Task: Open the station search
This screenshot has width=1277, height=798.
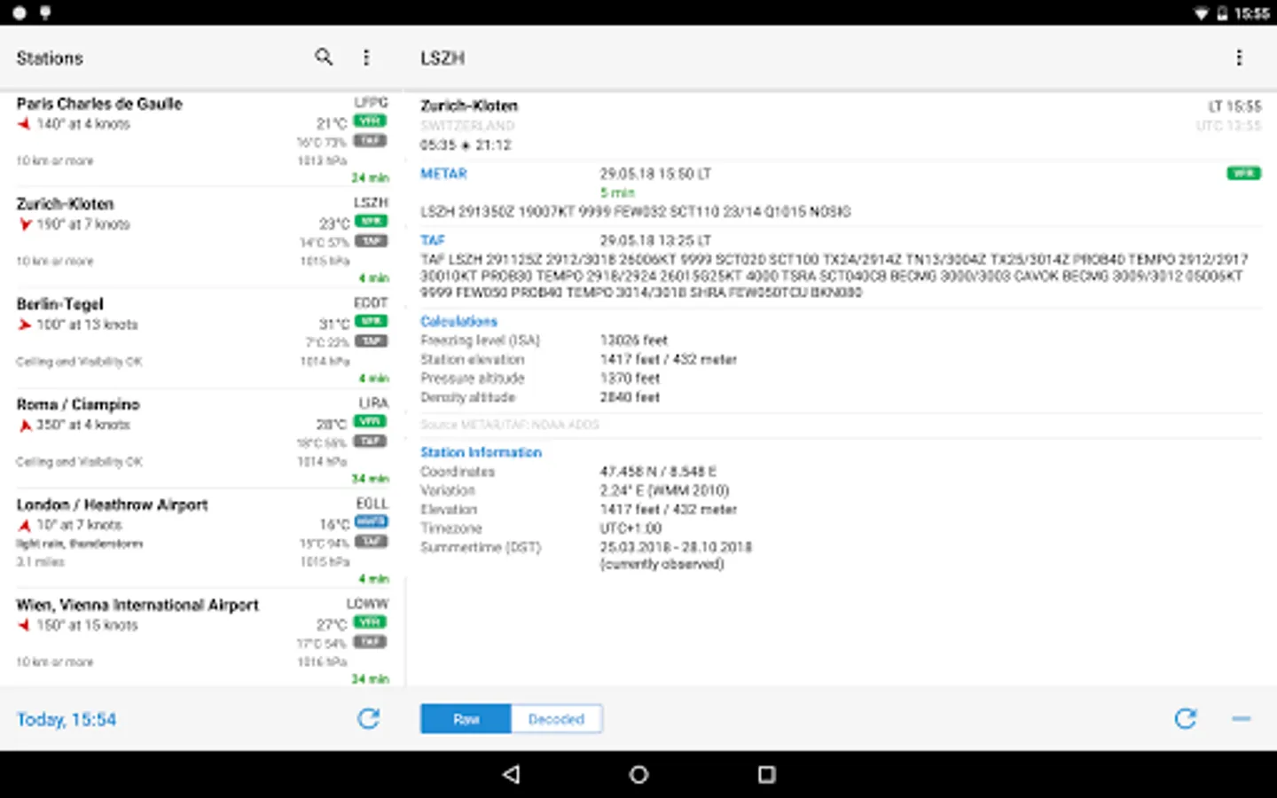Action: (324, 58)
